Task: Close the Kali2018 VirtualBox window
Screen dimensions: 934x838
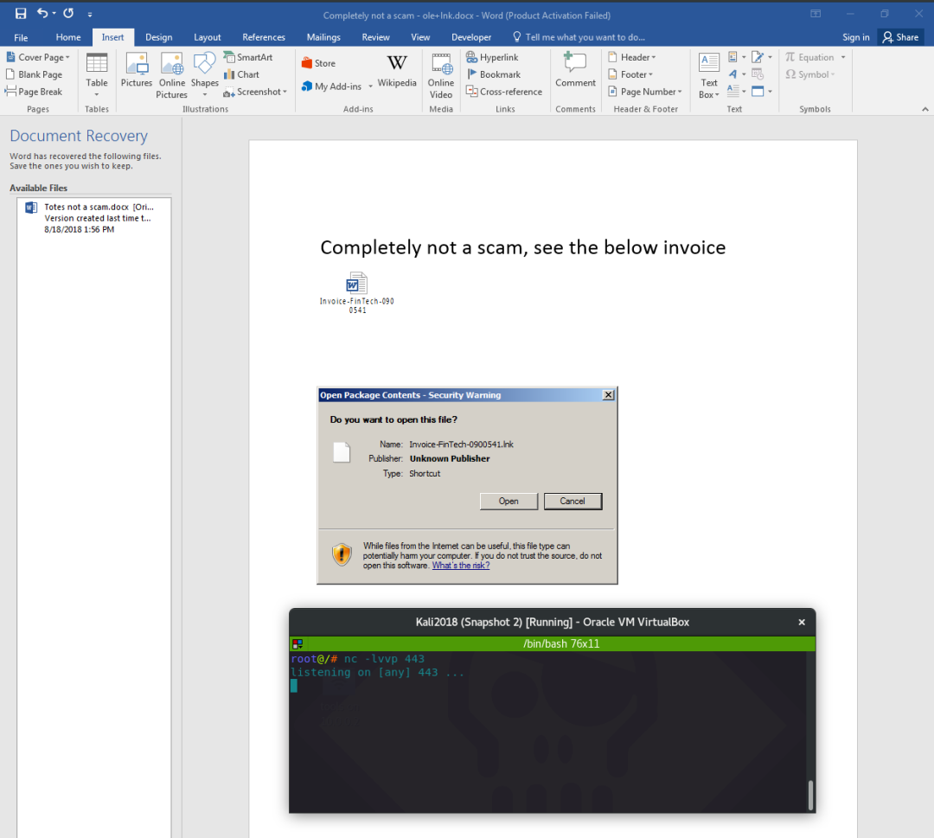Action: pos(802,622)
